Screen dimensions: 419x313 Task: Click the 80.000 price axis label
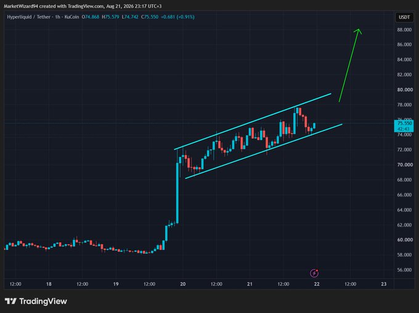tap(405, 90)
